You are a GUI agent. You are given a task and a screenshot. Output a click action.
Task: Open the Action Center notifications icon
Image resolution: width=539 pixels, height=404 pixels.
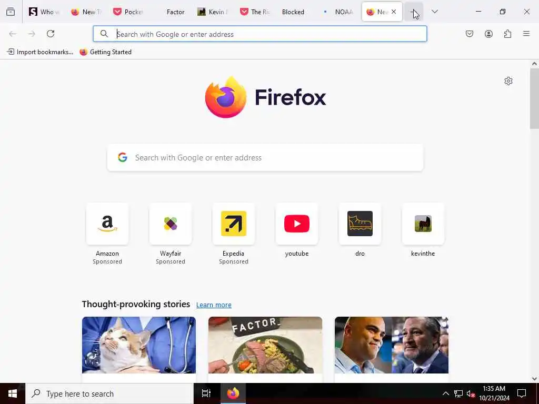pyautogui.click(x=522, y=393)
